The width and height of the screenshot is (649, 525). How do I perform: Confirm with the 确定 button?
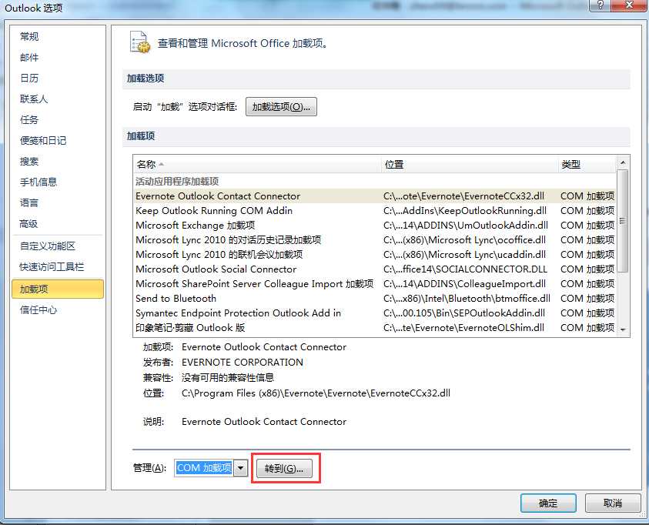point(548,503)
